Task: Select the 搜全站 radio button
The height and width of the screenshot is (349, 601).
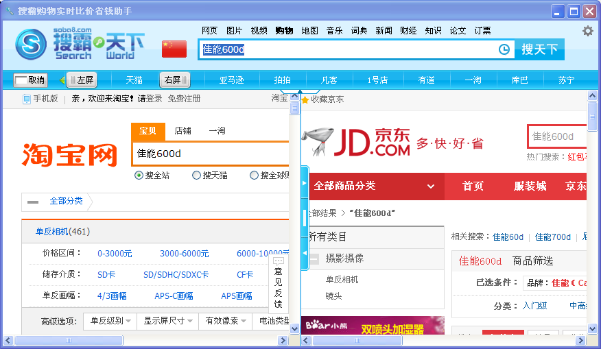Action: 139,176
